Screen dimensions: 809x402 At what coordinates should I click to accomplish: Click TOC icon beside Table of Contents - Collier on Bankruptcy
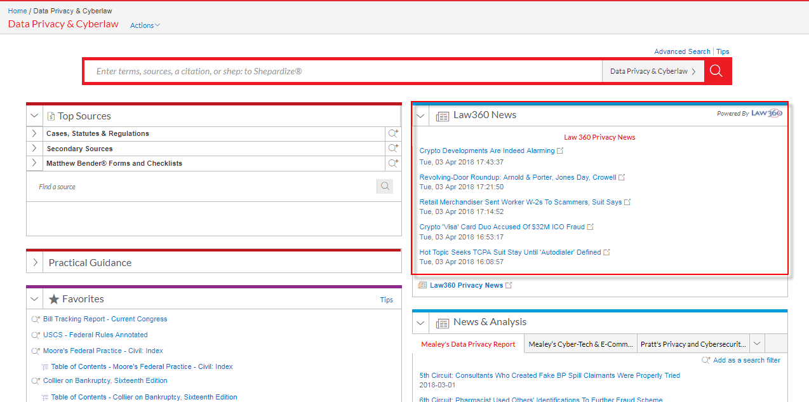[45, 397]
